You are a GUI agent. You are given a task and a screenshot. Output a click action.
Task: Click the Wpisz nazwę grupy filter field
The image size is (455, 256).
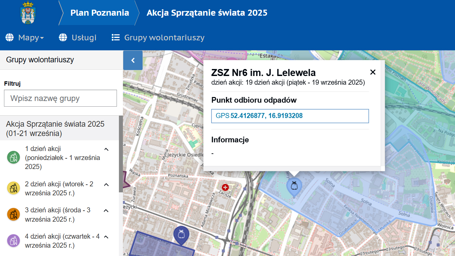click(61, 98)
